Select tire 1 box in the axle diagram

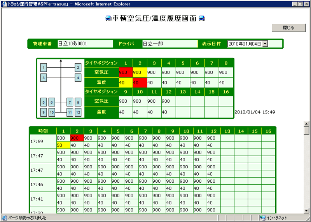coord(44,68)
